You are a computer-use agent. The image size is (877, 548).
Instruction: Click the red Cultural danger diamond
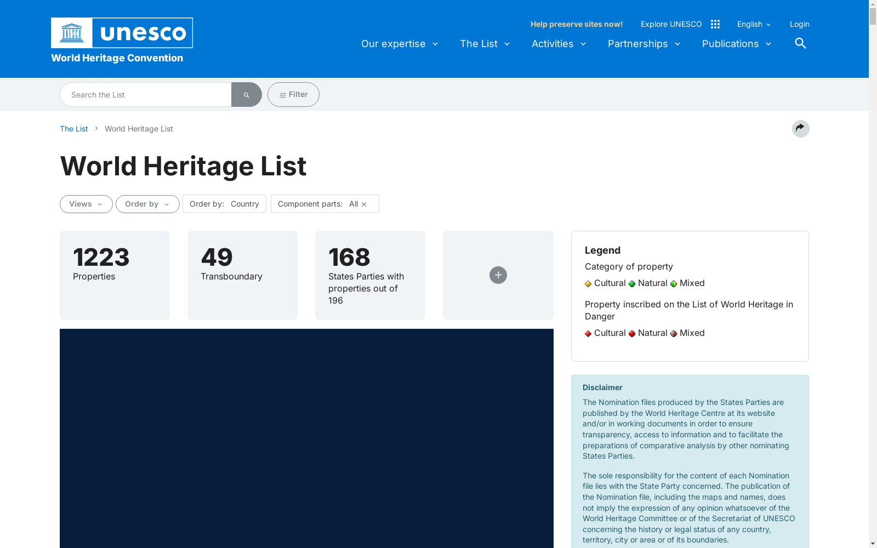click(588, 334)
